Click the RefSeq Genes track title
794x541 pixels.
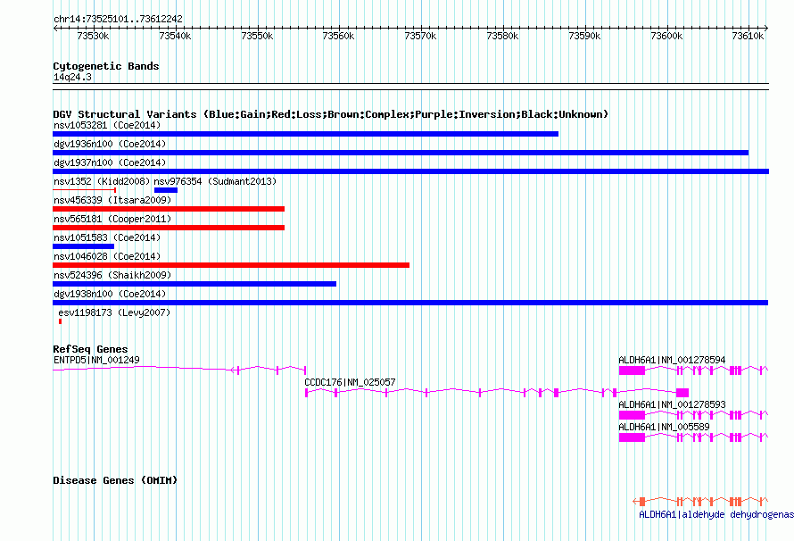[90, 349]
